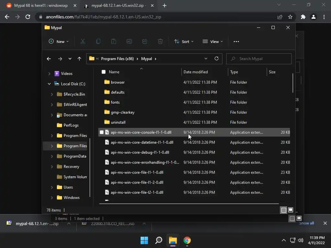
Task: Open the New dropdown menu
Action: (59, 42)
